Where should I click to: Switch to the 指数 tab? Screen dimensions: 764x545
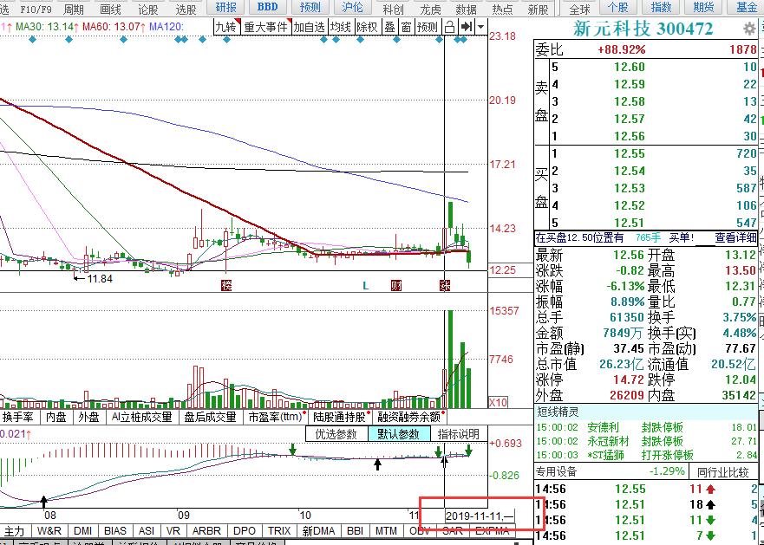point(661,7)
